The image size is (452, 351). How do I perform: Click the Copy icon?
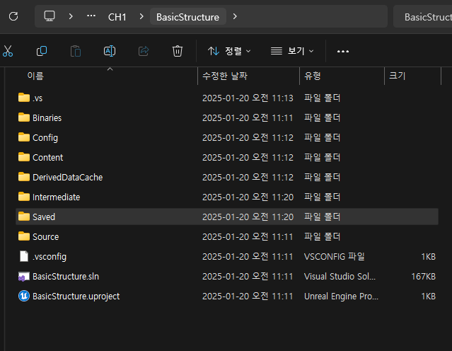(x=42, y=52)
